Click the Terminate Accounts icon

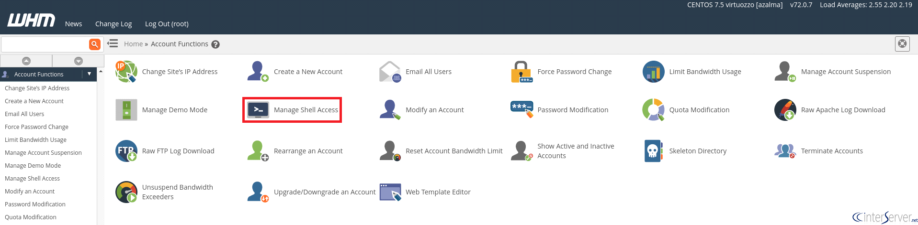point(785,151)
